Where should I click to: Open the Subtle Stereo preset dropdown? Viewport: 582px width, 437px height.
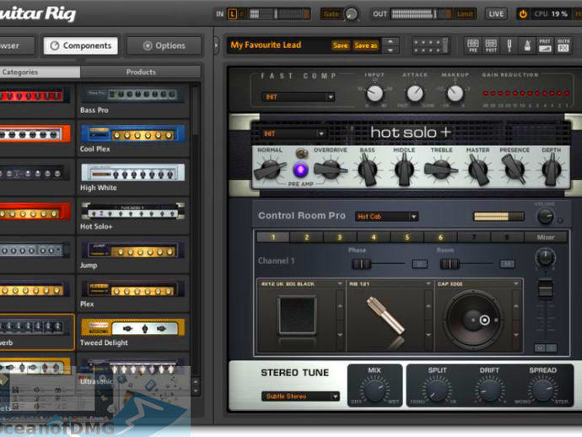[300, 397]
